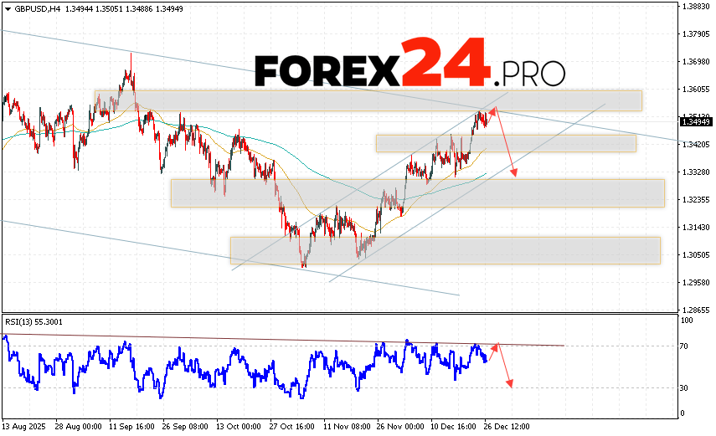Click the 1.38830 price axis label
The height and width of the screenshot is (436, 716).
pos(696,7)
